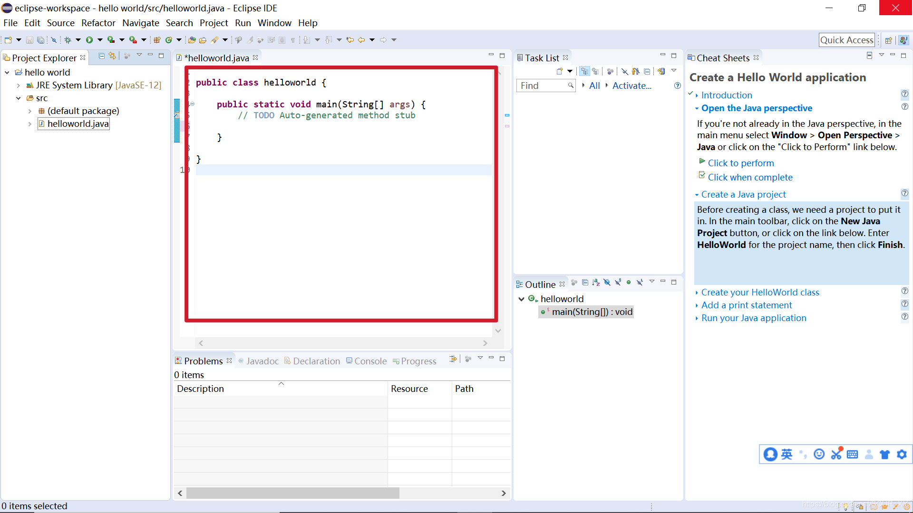
Task: Click the Save icon in the main toolbar
Action: click(29, 40)
